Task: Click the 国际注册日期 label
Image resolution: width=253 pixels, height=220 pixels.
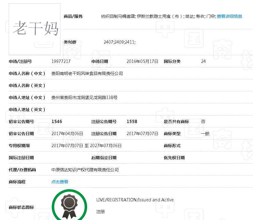Action: pos(21,158)
